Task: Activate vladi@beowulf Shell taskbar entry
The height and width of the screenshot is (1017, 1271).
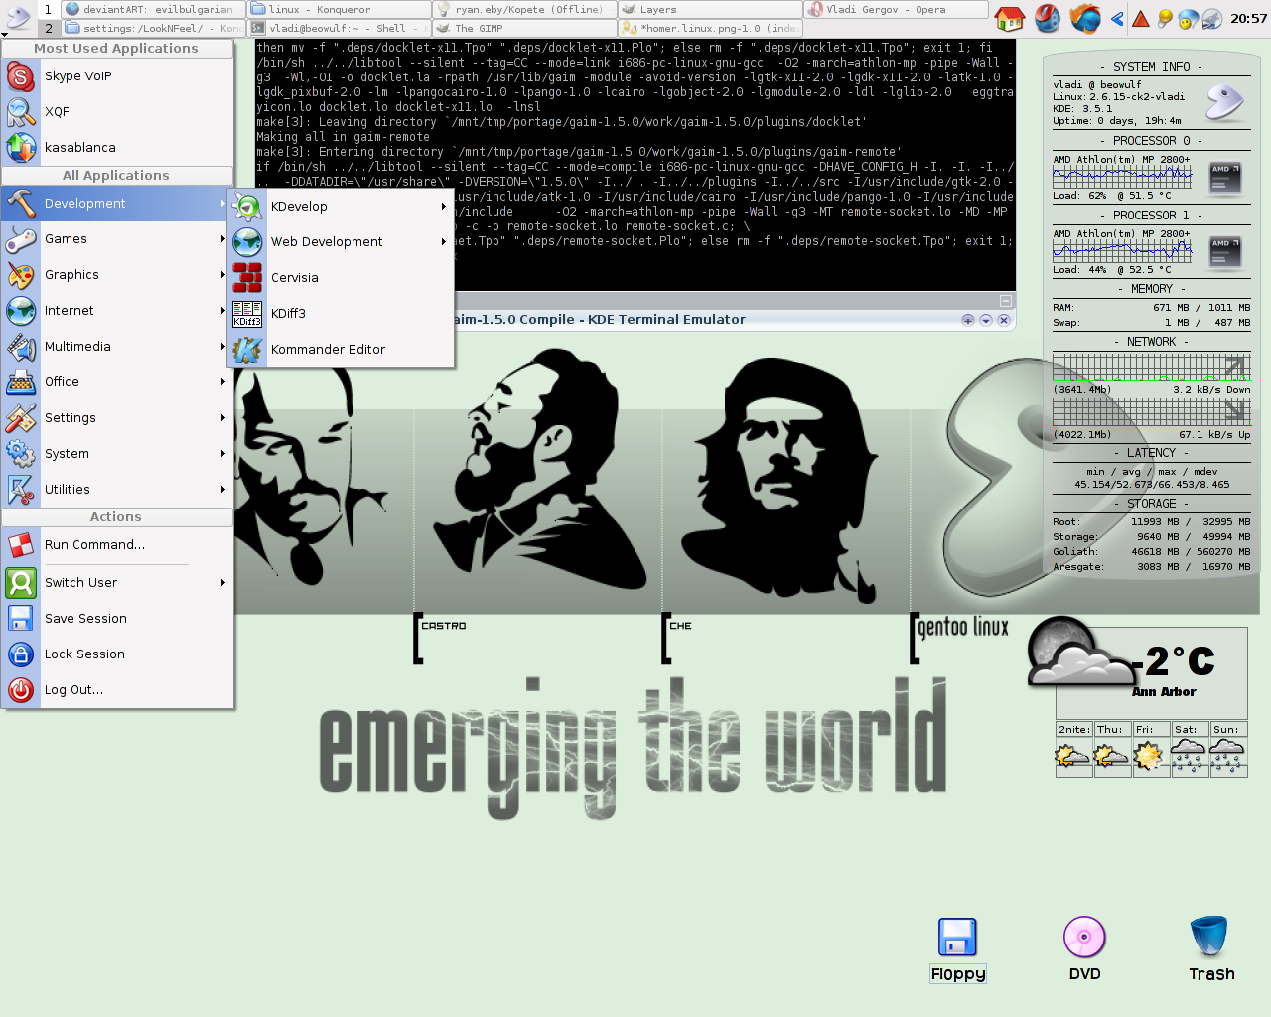Action: pyautogui.click(x=339, y=28)
